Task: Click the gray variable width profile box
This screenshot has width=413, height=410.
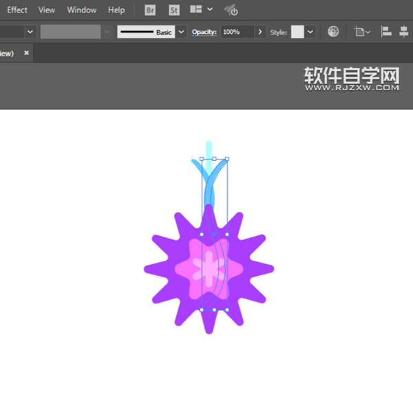Action: click(x=70, y=32)
